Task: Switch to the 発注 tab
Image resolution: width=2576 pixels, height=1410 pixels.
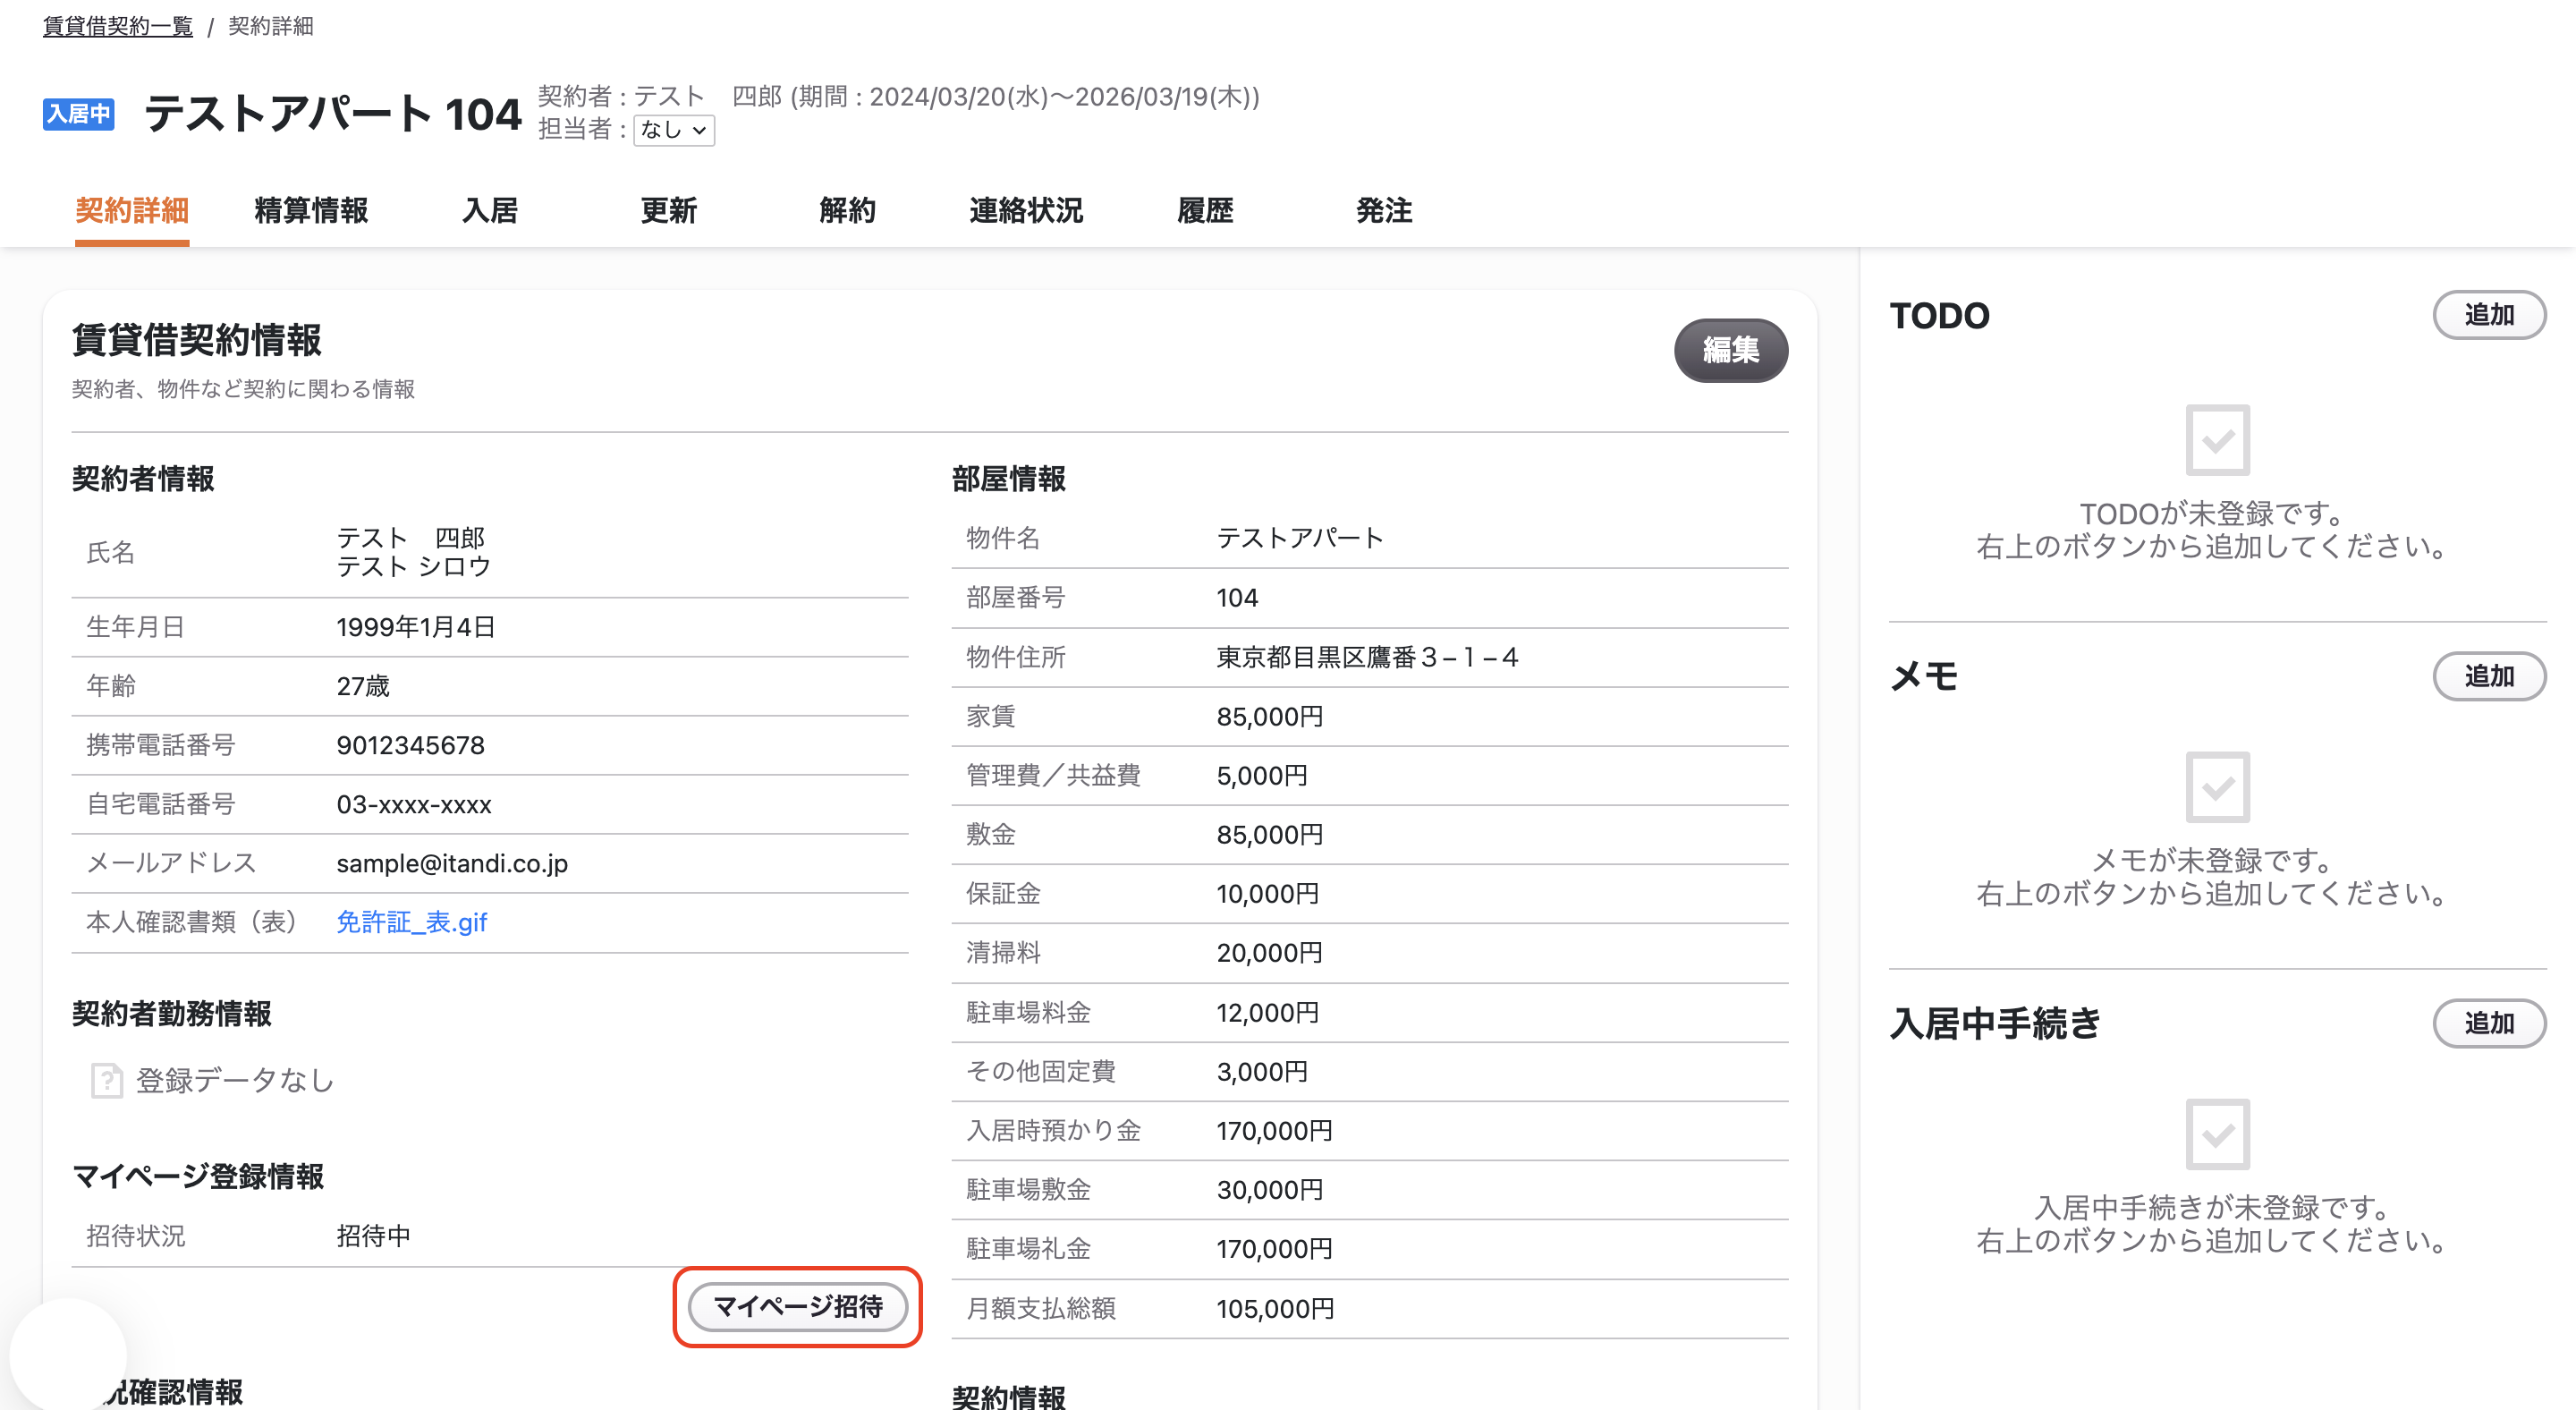Action: point(1384,210)
